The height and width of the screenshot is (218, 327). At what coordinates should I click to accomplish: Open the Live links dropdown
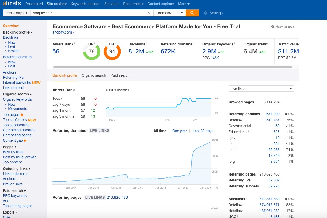(261, 89)
